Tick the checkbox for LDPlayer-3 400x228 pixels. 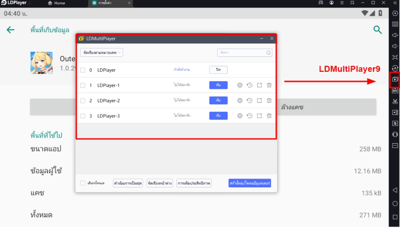pyautogui.click(x=83, y=116)
